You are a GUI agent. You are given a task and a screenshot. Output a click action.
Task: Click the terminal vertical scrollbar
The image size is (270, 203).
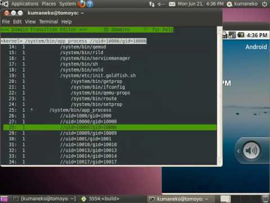[219, 96]
